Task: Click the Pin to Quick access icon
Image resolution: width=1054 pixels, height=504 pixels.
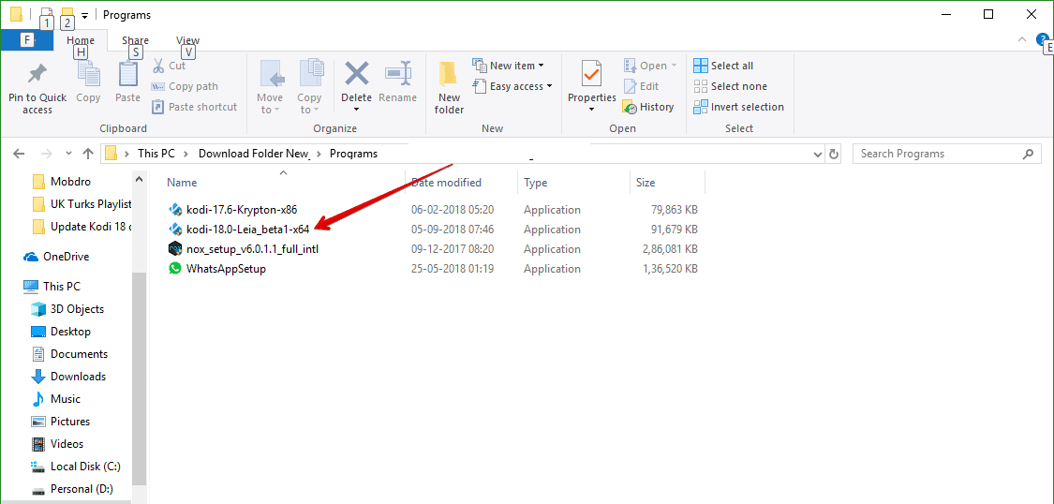Action: (37, 74)
